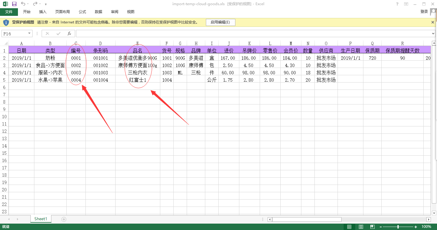
Task: Select the 条形码 header cell
Action: [x=100, y=51]
